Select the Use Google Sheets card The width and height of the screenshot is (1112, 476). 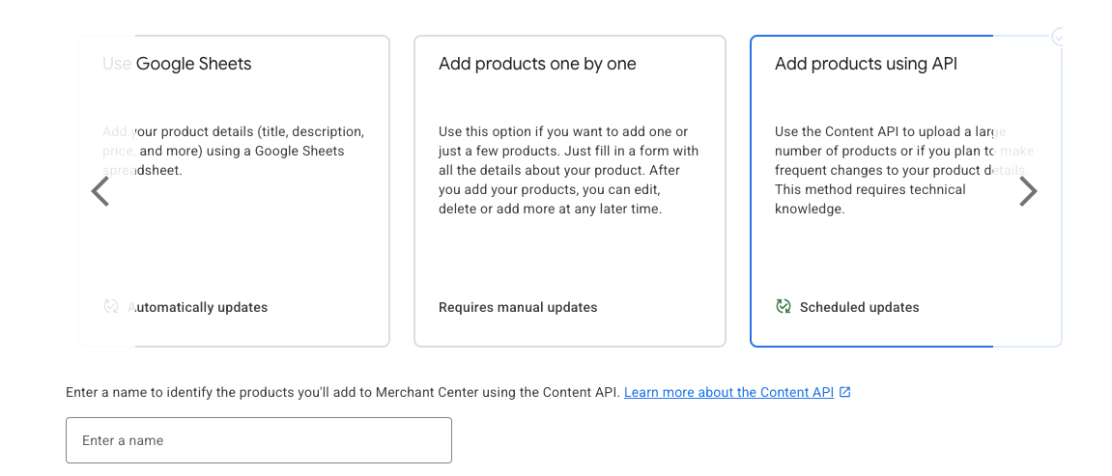(x=234, y=191)
